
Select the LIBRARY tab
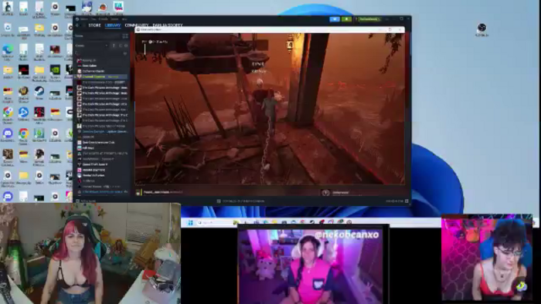[113, 25]
